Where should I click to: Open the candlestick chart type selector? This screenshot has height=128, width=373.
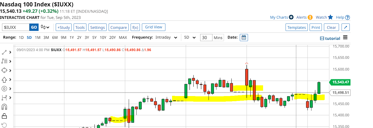coord(45,27)
